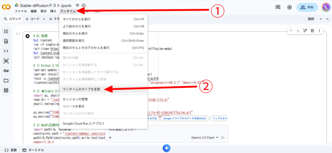The height and width of the screenshot is (153, 332).
Task: Open the table of contents sidebar icon
Action: click(6, 31)
